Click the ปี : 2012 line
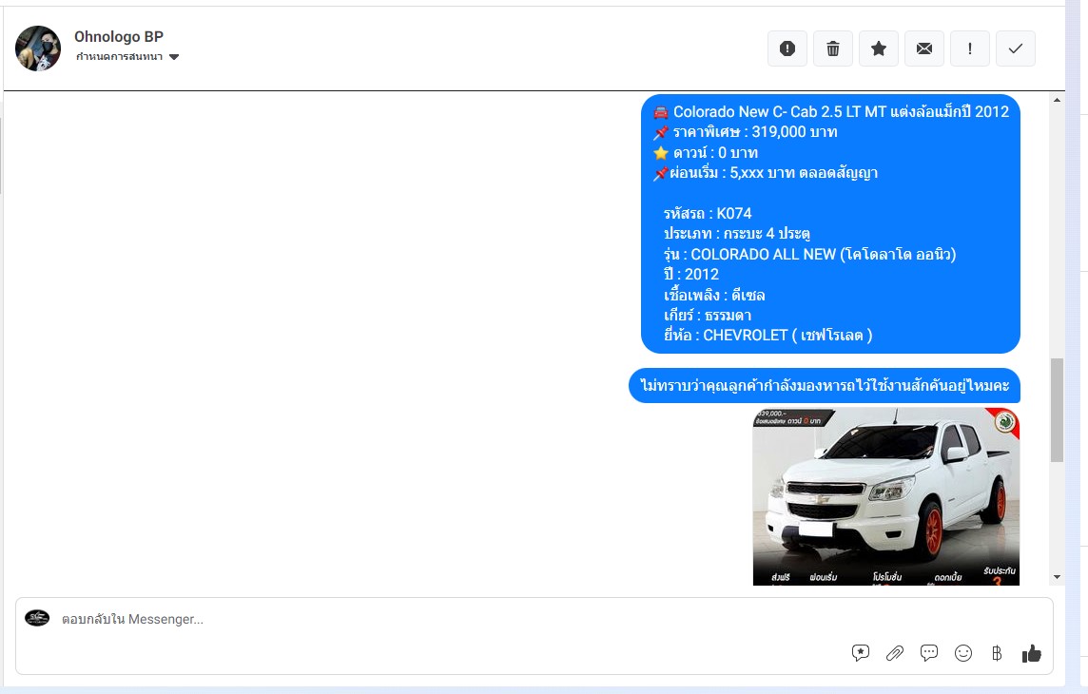Image resolution: width=1088 pixels, height=694 pixels. [691, 275]
